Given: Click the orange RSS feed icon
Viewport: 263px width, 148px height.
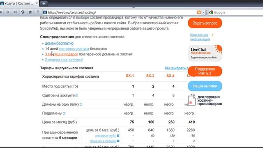Looking at the screenshot, I should 199,12.
